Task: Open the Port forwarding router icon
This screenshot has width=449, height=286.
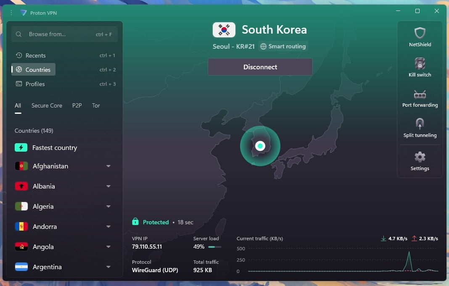Action: point(420,94)
